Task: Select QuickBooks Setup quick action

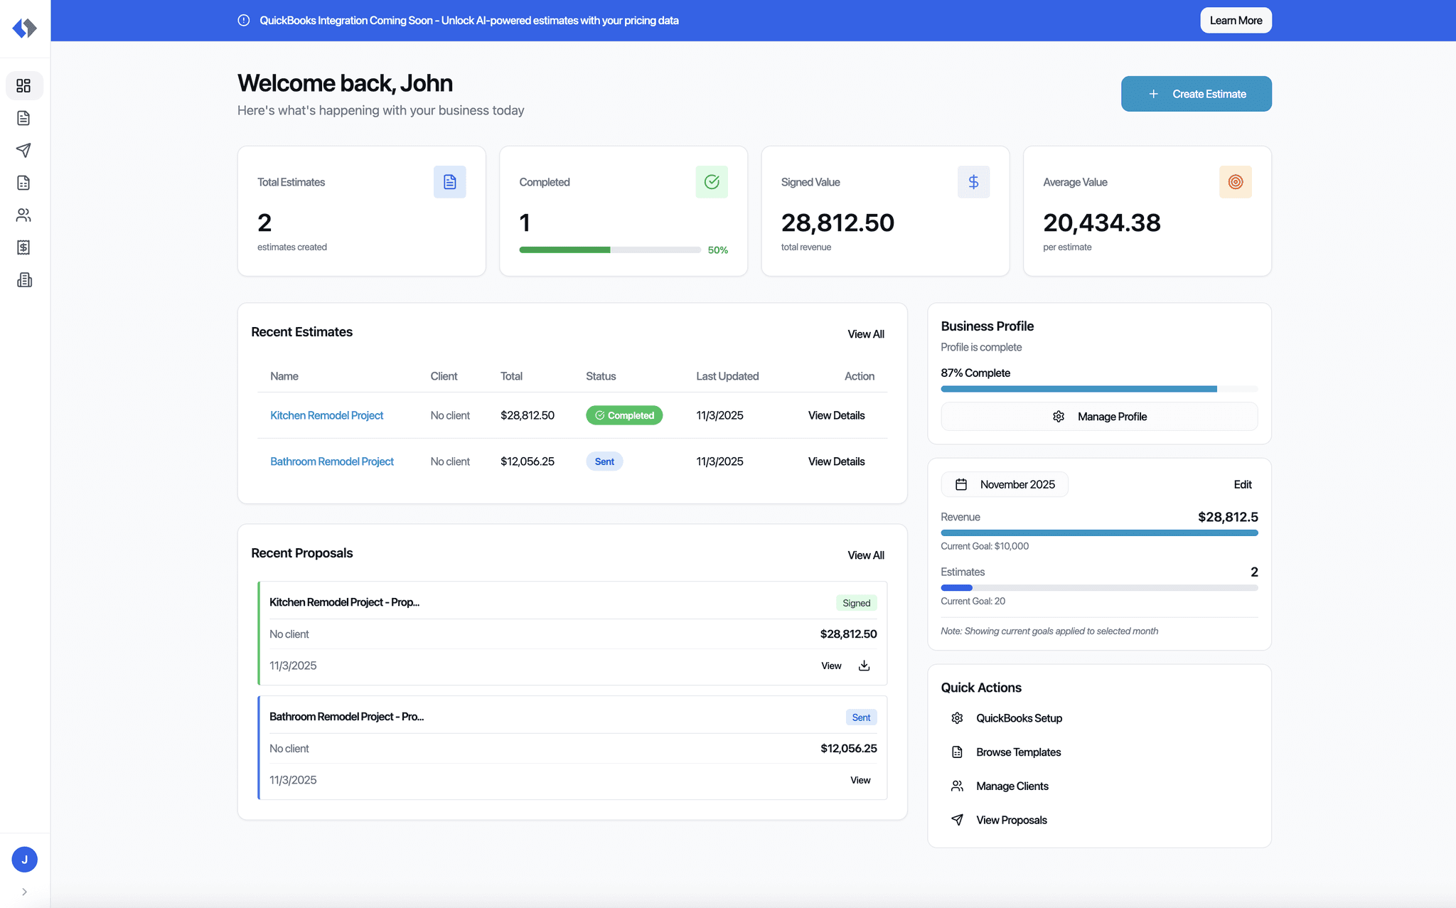Action: pyautogui.click(x=1018, y=718)
